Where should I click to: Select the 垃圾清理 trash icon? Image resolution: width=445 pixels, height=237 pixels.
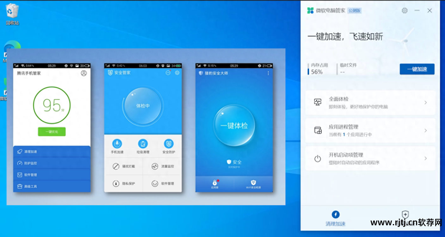(x=143, y=144)
